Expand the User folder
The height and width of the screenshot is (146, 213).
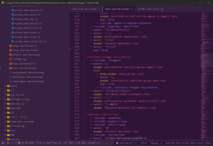(5, 131)
